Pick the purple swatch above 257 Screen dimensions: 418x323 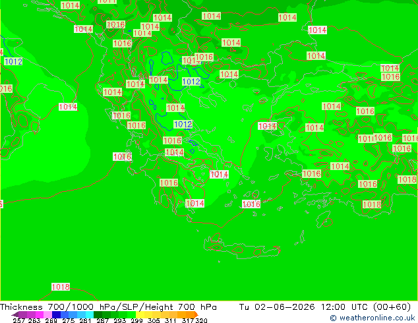coord(22,314)
